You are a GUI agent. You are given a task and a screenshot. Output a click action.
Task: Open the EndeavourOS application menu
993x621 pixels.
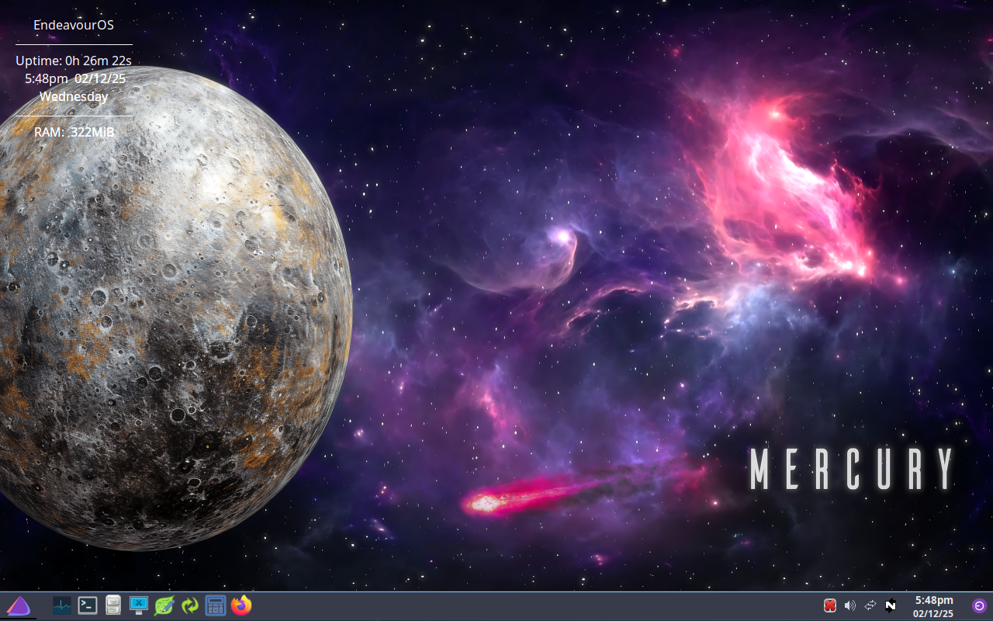pyautogui.click(x=18, y=605)
